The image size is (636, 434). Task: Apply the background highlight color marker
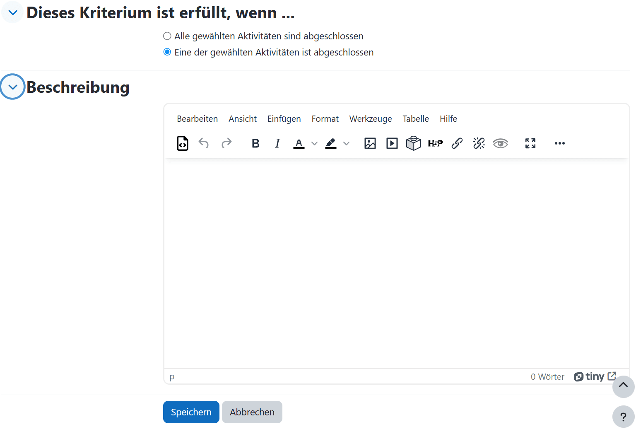coord(331,143)
